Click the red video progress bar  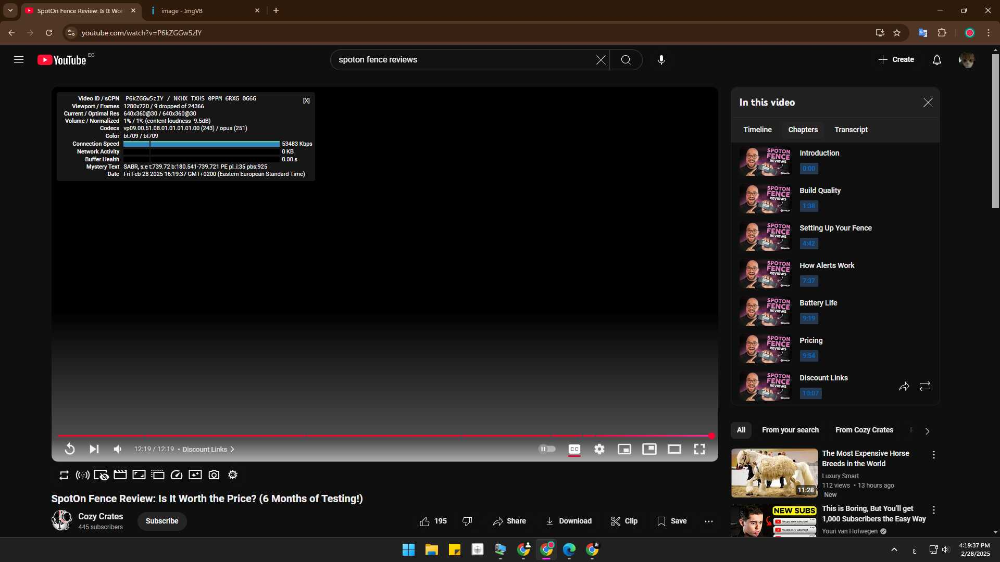384,436
